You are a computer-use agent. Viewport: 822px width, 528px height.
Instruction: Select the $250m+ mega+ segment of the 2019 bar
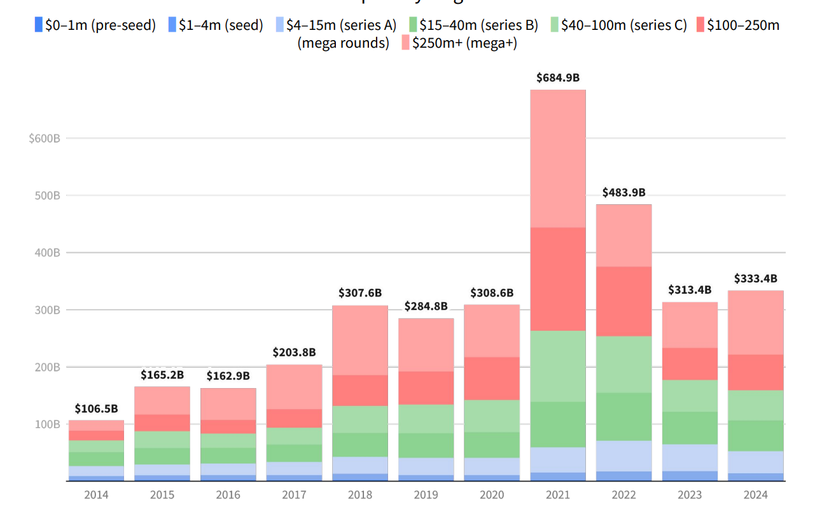point(426,345)
